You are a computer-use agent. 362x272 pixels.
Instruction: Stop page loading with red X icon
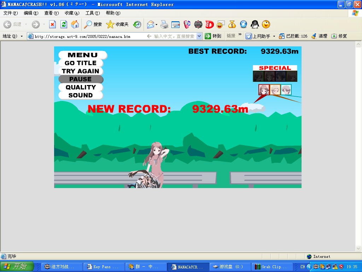click(53, 24)
